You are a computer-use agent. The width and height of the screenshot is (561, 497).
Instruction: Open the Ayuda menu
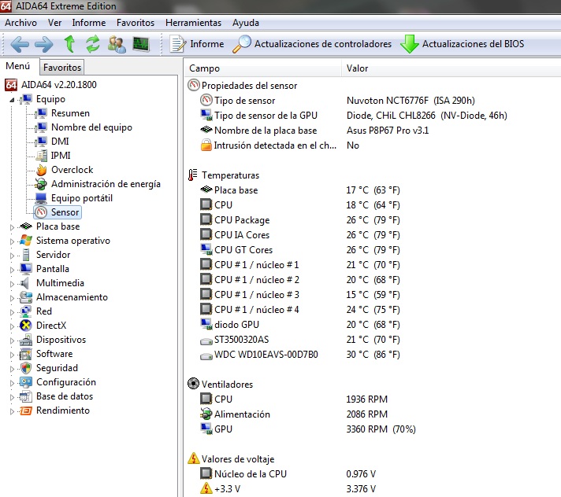246,23
